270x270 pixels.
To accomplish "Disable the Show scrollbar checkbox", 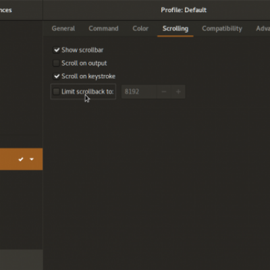I will point(56,50).
